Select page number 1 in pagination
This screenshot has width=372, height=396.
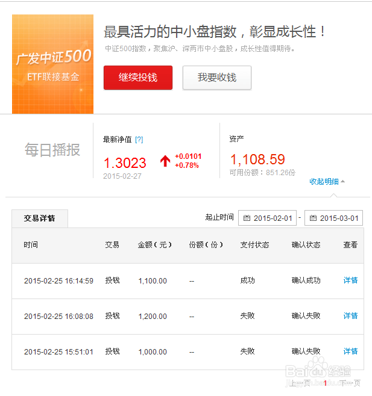tap(325, 383)
